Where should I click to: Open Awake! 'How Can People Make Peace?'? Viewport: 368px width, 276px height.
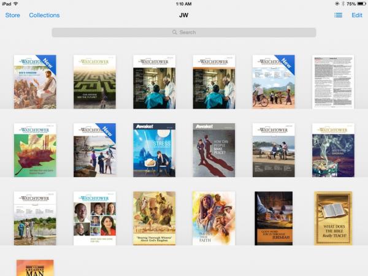tap(213, 150)
